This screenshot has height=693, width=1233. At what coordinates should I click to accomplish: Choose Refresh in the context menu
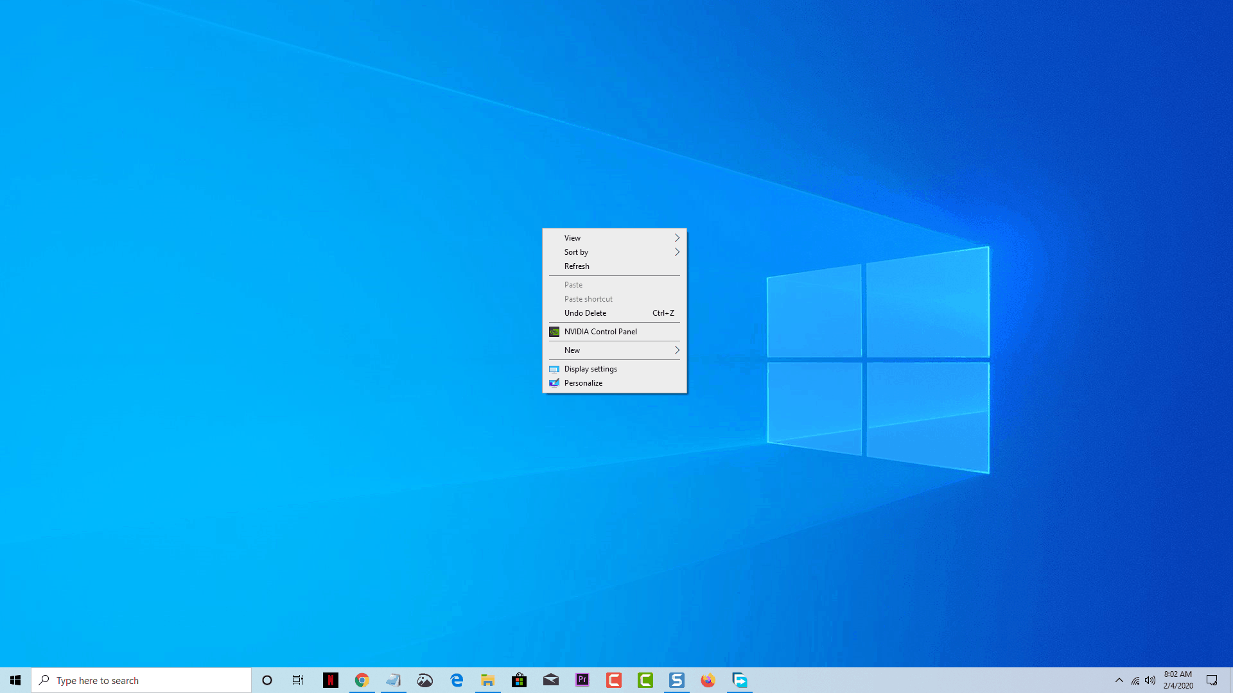coord(615,266)
